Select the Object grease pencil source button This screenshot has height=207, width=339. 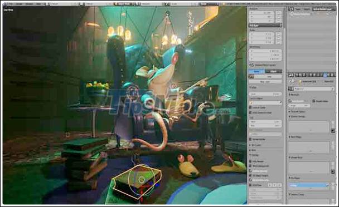274,71
